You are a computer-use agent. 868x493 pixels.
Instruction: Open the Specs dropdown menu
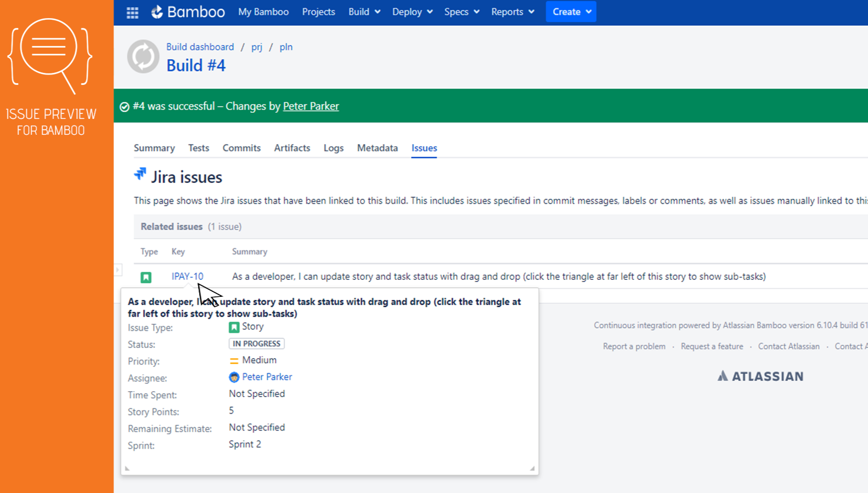(462, 12)
